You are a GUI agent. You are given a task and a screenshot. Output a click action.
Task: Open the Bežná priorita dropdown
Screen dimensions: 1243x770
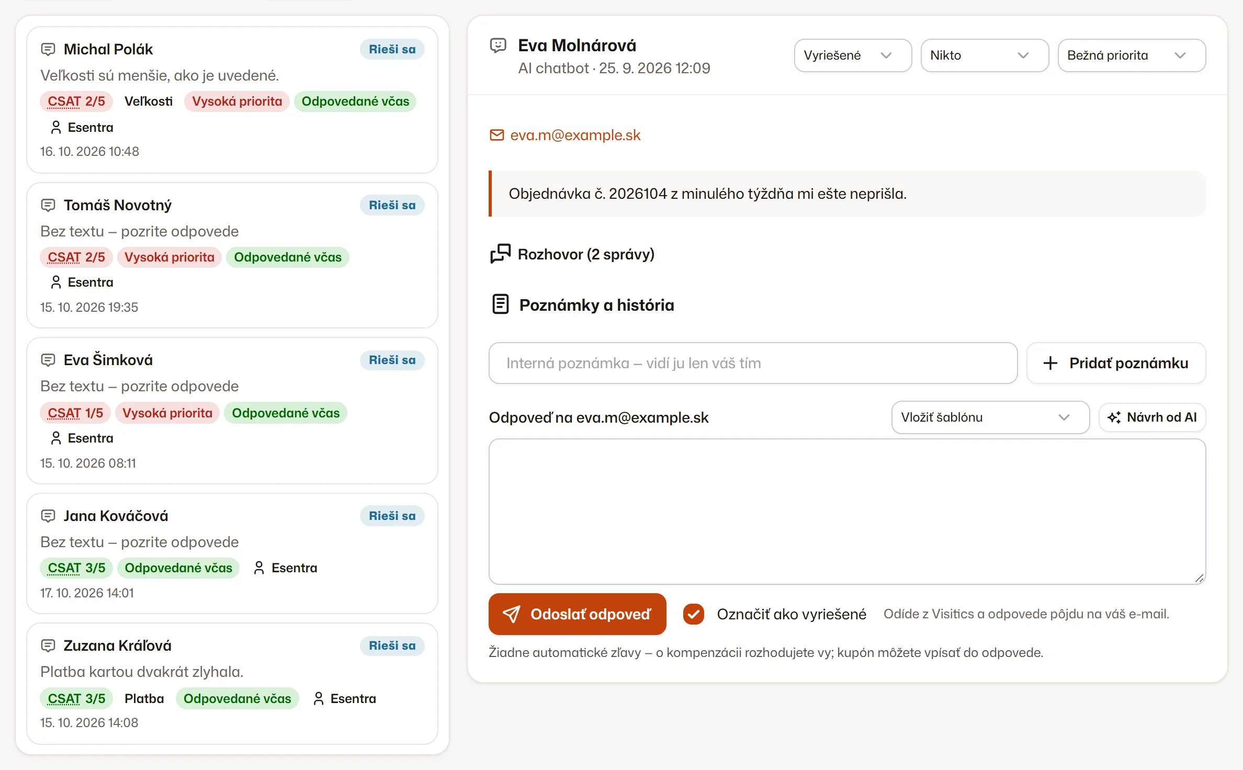click(1132, 55)
